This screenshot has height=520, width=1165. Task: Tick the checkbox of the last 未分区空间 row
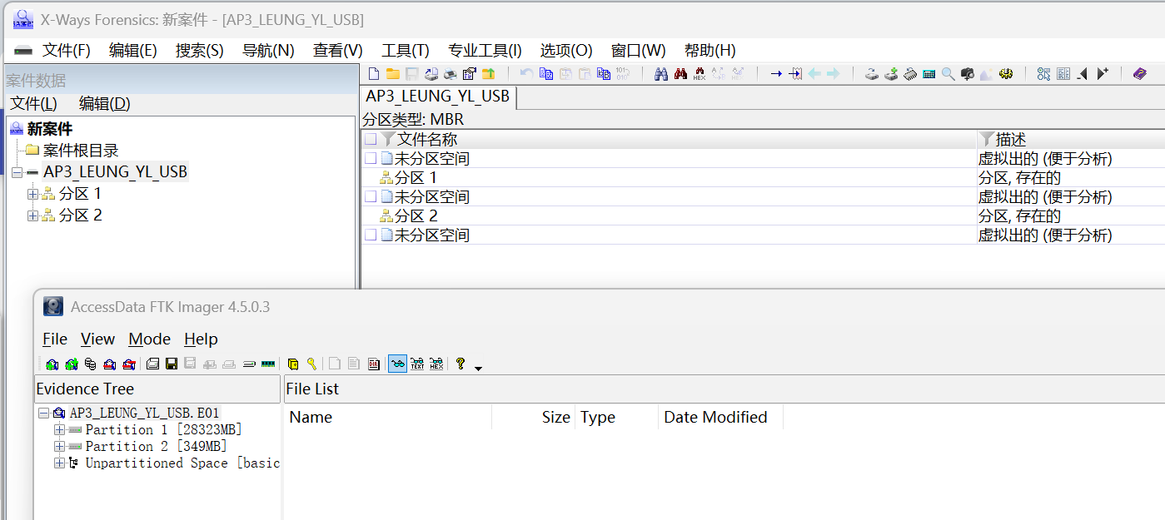371,235
